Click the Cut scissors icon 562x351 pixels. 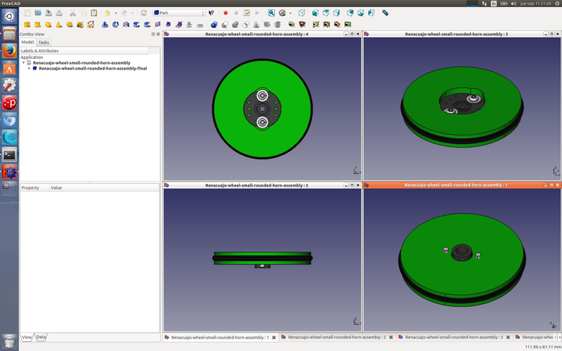[x=72, y=13]
